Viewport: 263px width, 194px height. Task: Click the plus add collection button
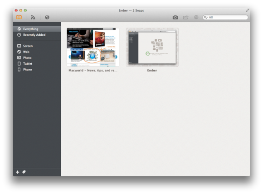click(x=17, y=172)
